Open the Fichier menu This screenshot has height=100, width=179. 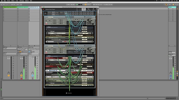tap(9, 1)
